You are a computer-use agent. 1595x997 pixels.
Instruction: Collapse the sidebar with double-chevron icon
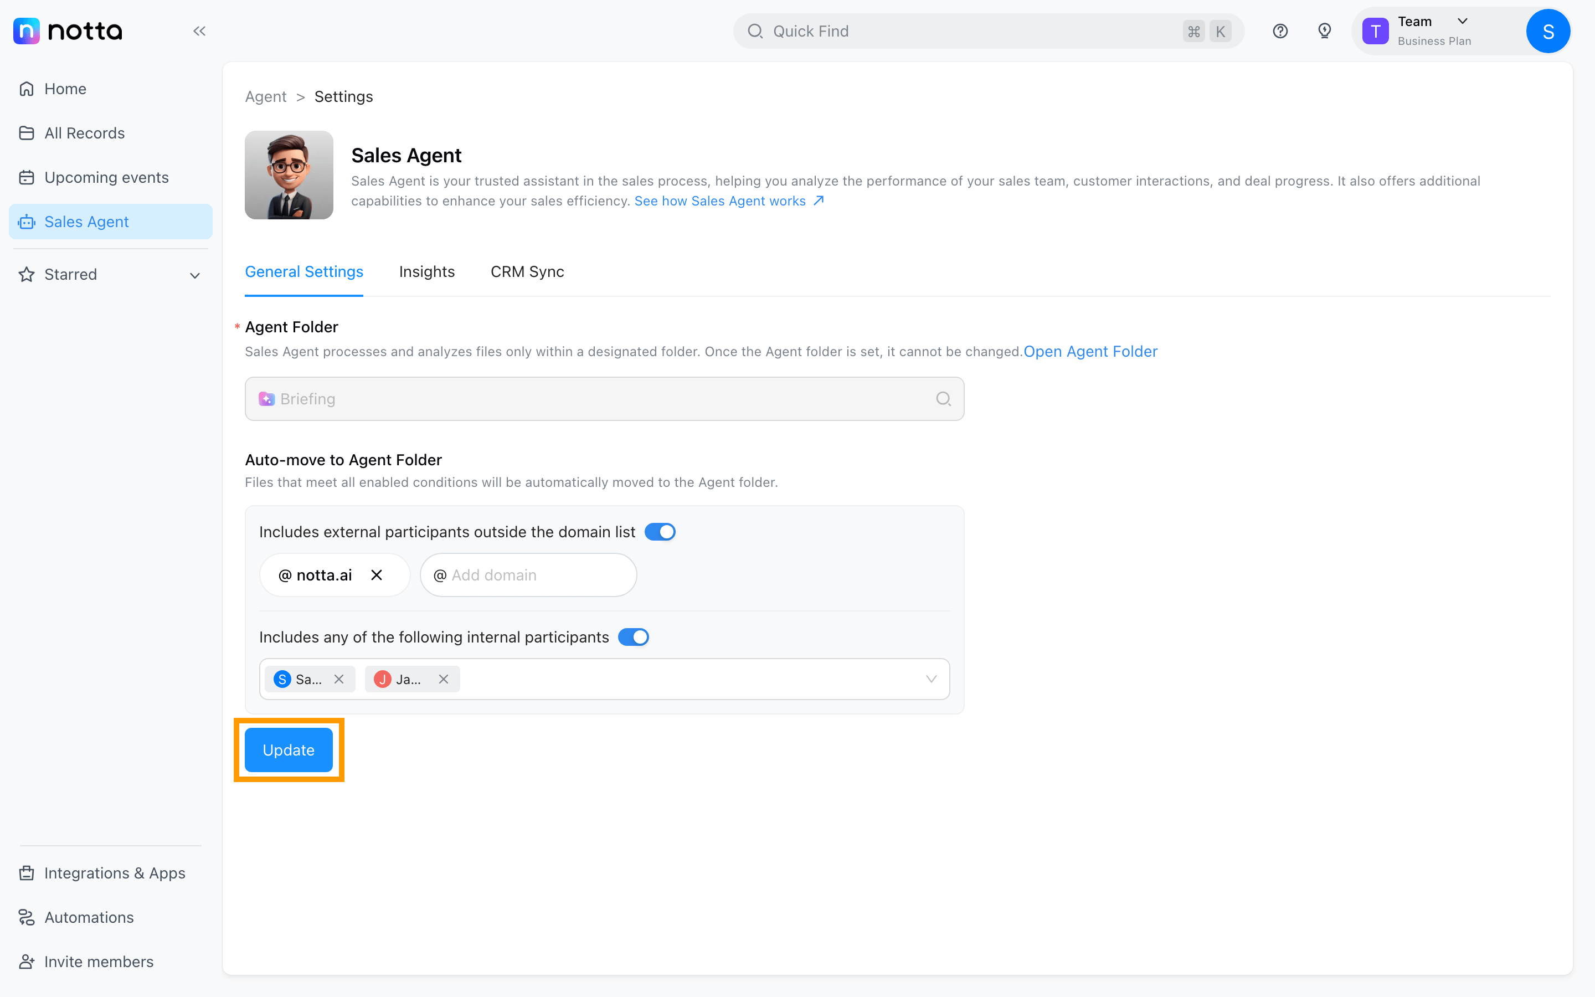tap(199, 31)
